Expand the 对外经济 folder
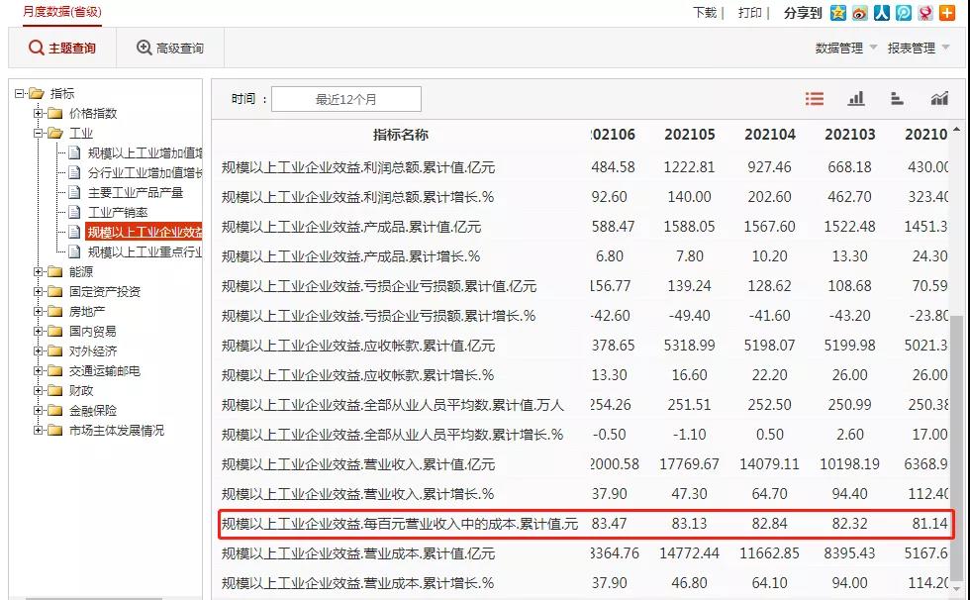970x600 pixels. tap(39, 350)
